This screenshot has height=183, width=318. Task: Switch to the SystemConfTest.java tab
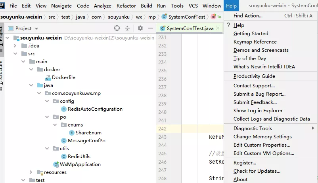pos(190,28)
